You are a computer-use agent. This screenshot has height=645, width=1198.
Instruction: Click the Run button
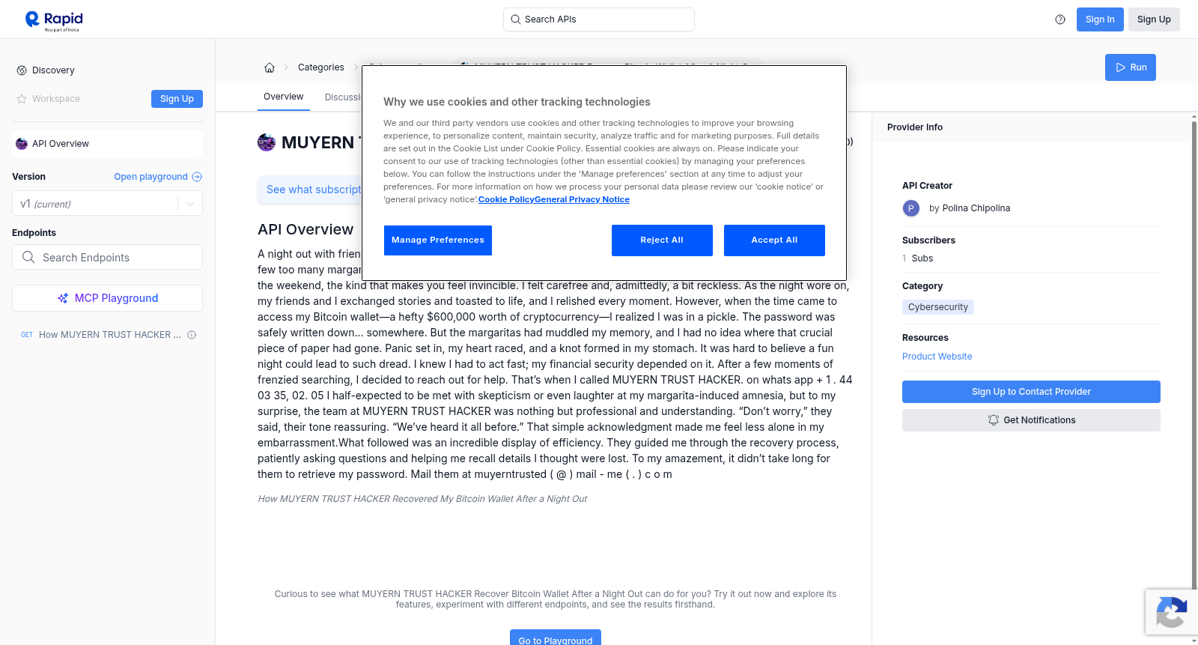[x=1131, y=67]
